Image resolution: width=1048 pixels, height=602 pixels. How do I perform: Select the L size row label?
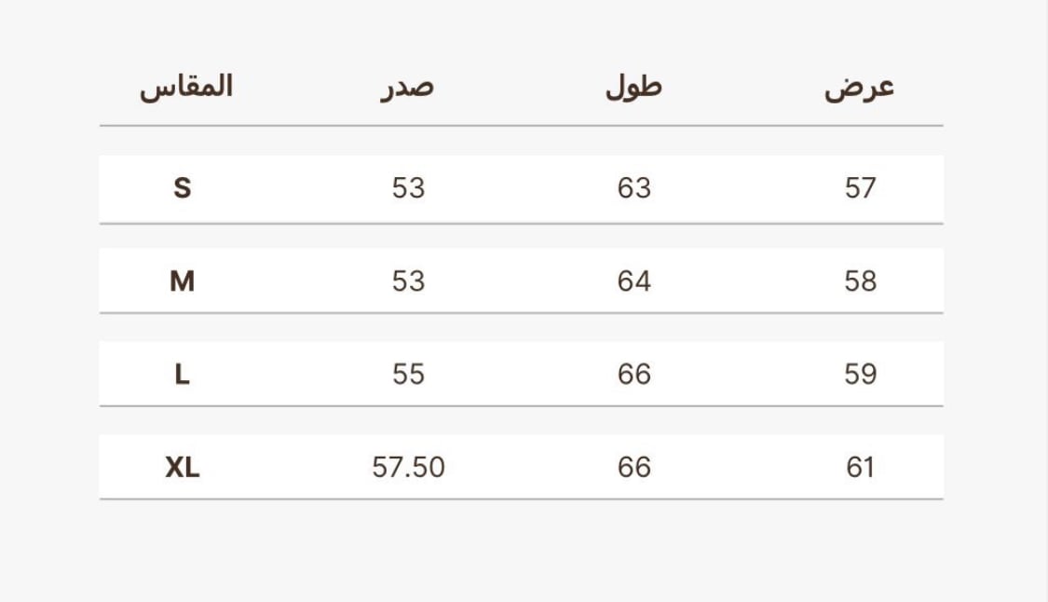(x=183, y=374)
